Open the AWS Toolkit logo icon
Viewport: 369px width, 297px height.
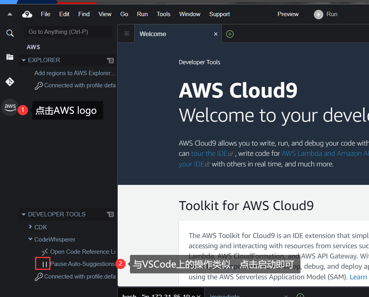point(10,107)
